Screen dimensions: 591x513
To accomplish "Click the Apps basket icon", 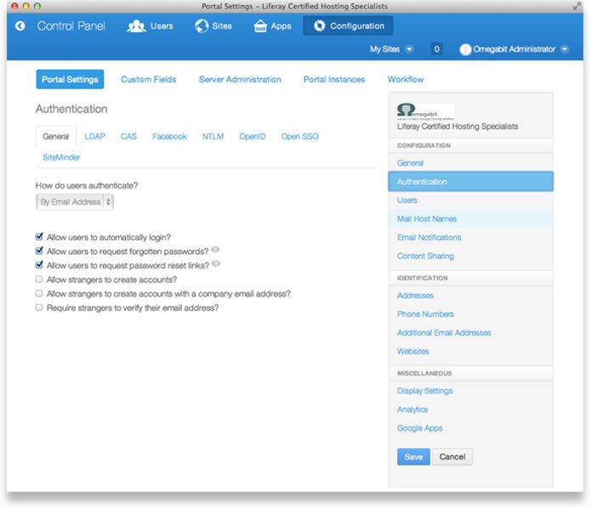I will pyautogui.click(x=260, y=26).
